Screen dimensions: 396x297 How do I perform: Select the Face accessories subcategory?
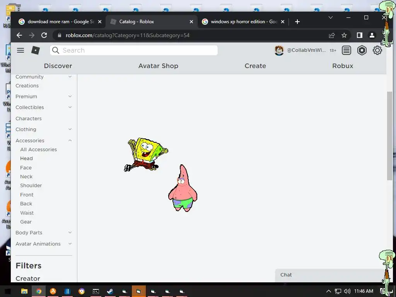[x=26, y=167]
